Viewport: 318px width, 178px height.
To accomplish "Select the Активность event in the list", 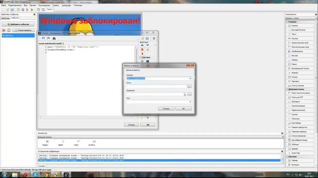I will (18, 36).
